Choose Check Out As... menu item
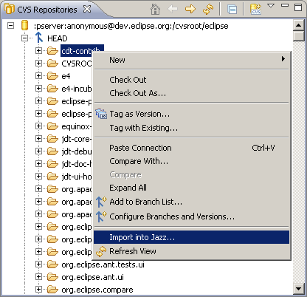307x297 pixels. 192,93
